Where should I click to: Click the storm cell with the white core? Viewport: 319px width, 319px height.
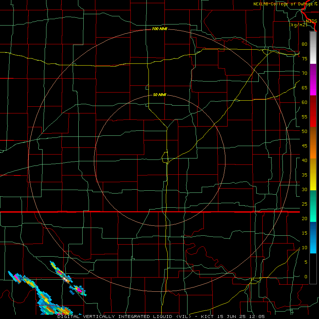click(65, 279)
